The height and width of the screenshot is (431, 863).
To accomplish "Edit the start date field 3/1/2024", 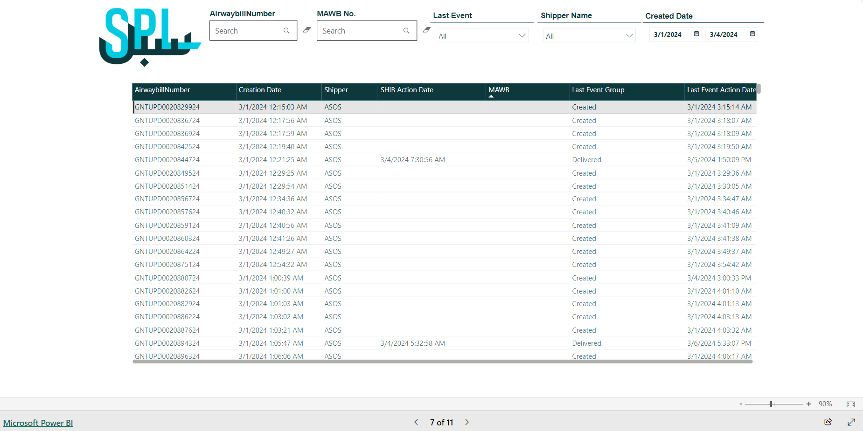I will (x=668, y=34).
